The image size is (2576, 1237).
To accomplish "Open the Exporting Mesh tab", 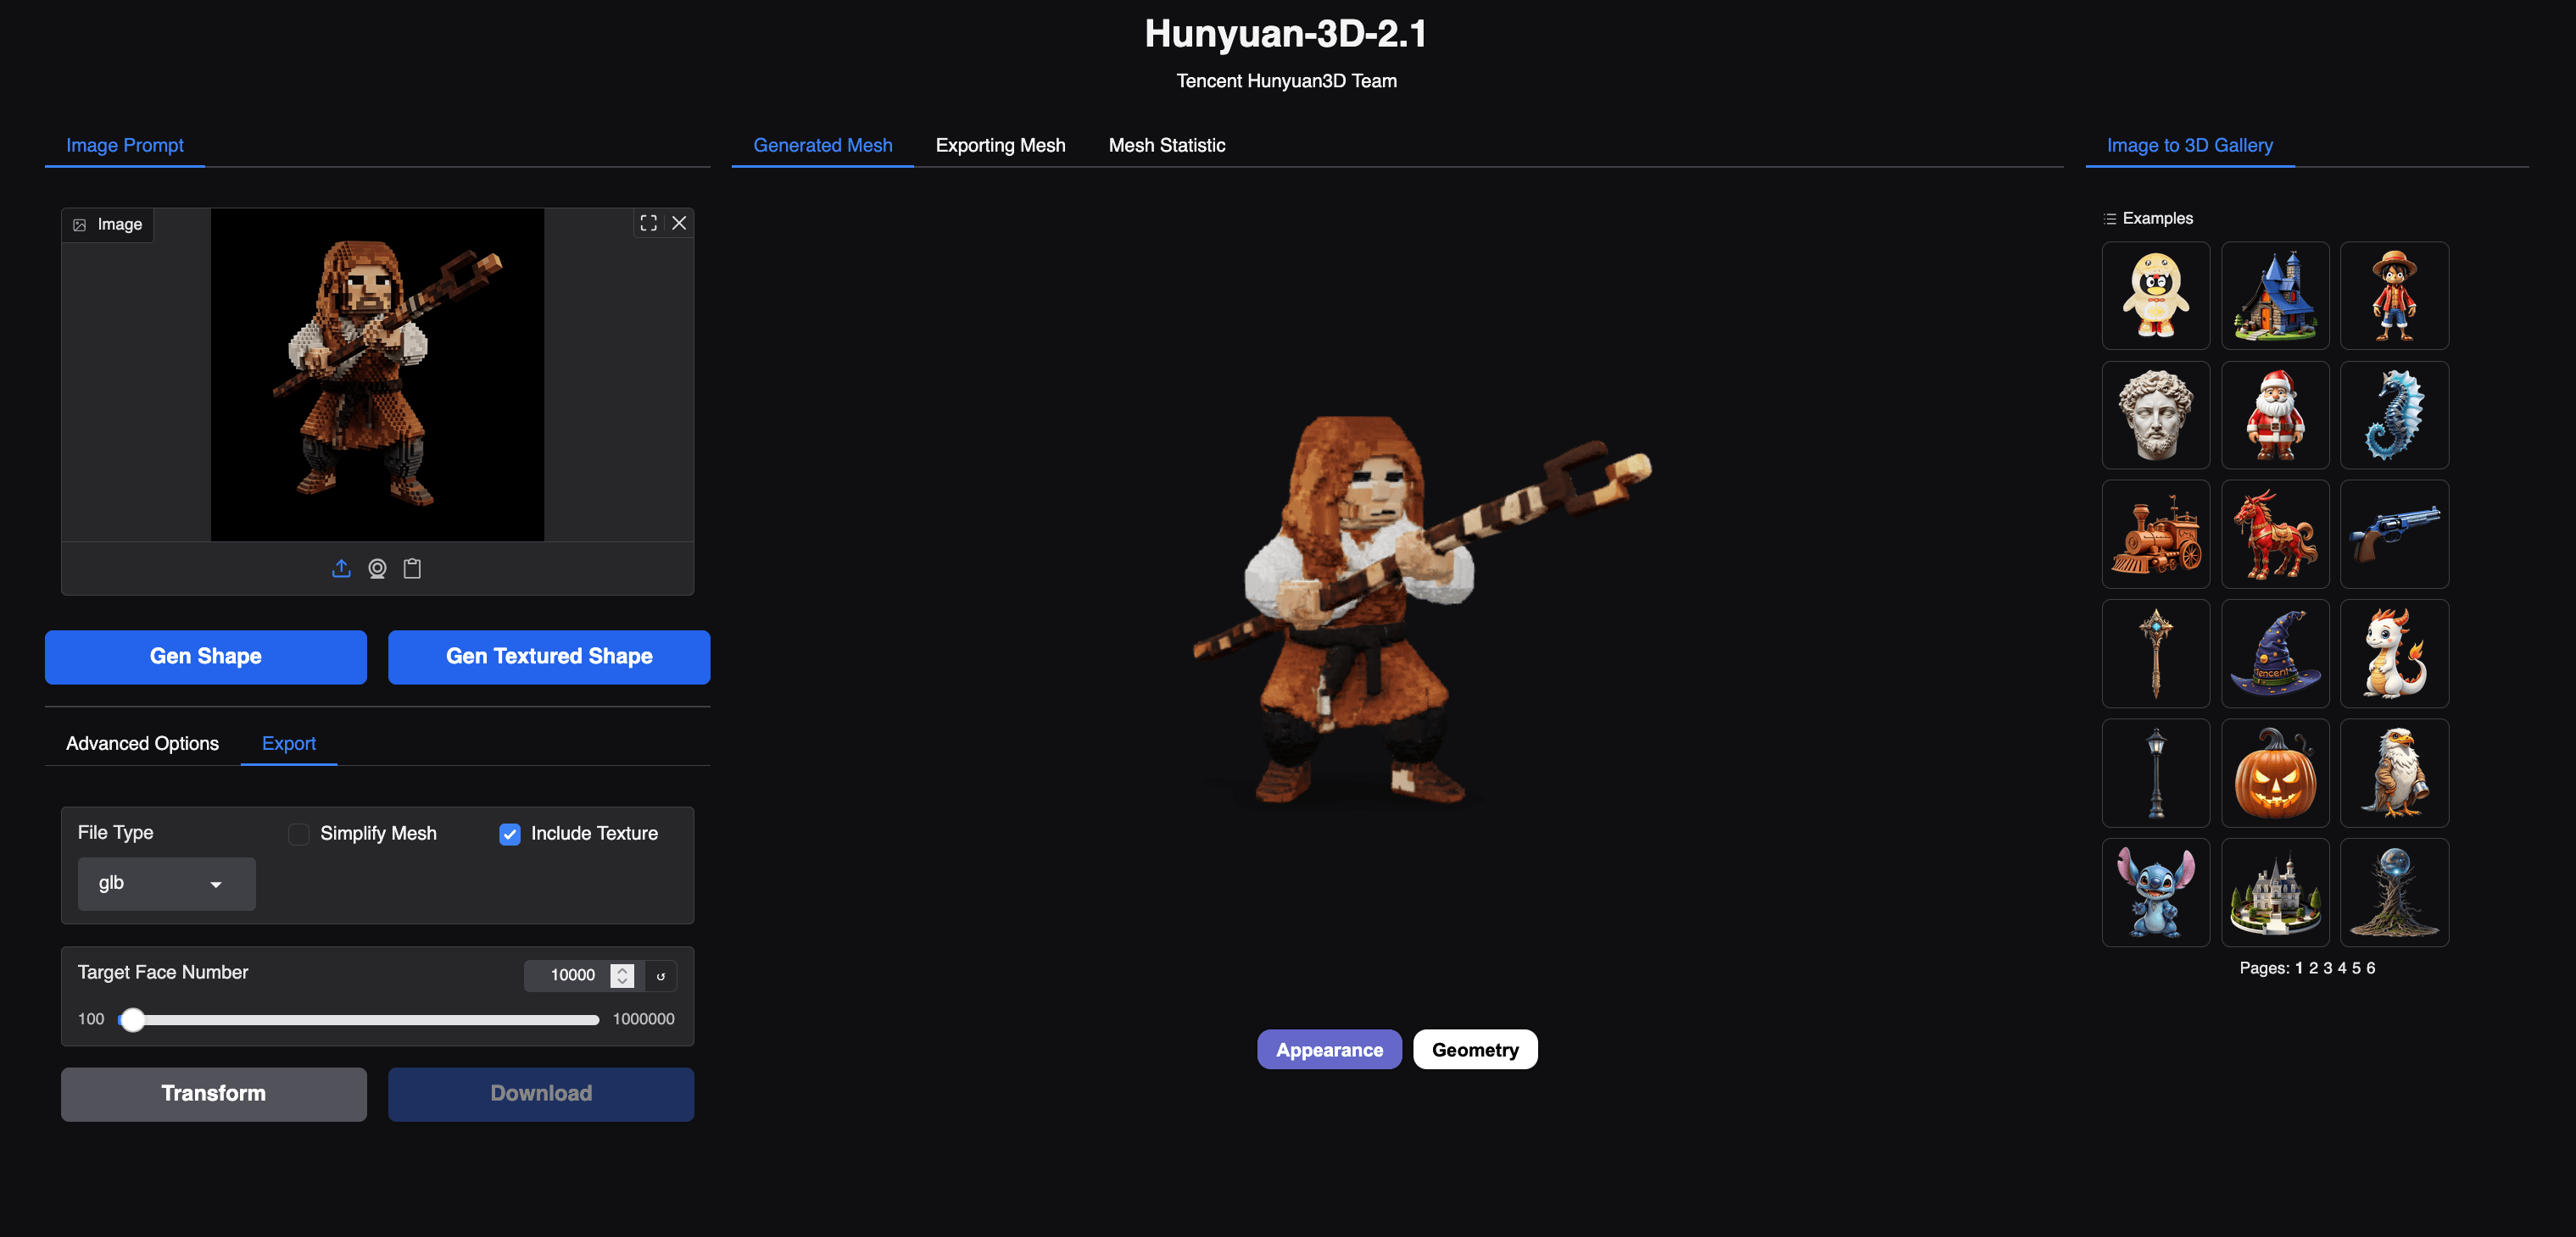I will [1000, 145].
